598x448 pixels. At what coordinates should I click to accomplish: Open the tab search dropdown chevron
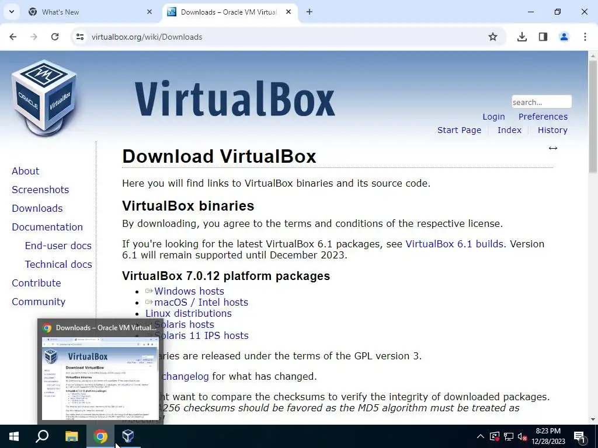[x=12, y=12]
